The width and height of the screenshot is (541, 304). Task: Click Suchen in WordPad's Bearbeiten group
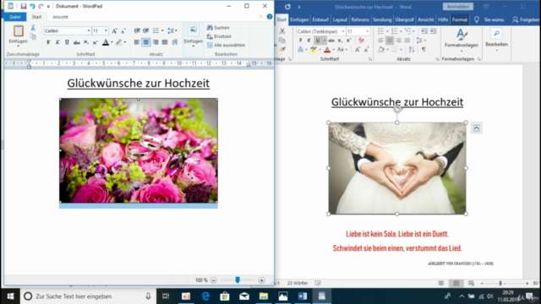click(218, 28)
